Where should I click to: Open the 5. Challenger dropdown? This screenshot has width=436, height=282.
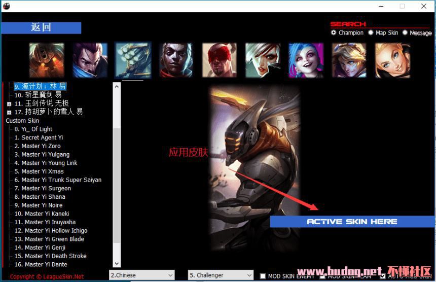(x=221, y=275)
